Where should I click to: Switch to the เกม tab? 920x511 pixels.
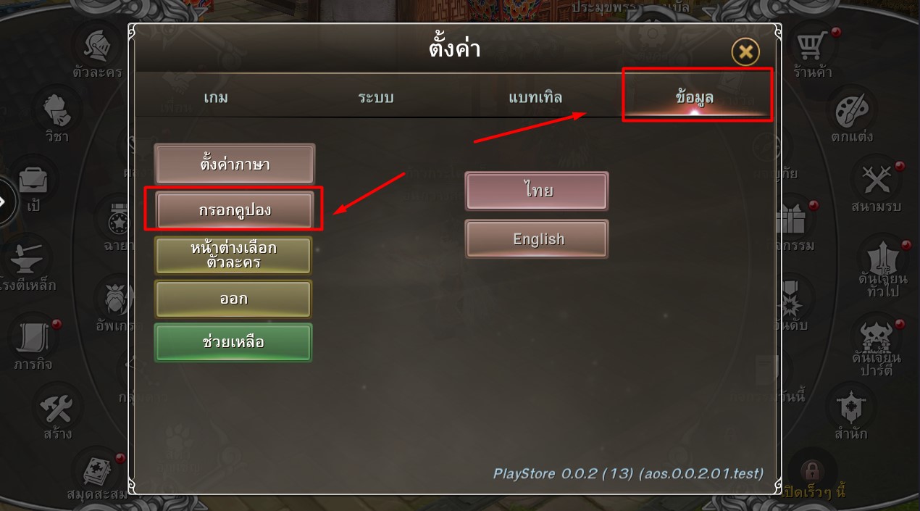(216, 97)
